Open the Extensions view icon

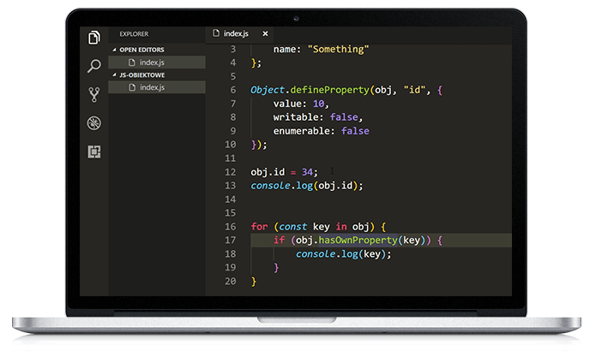pyautogui.click(x=94, y=152)
